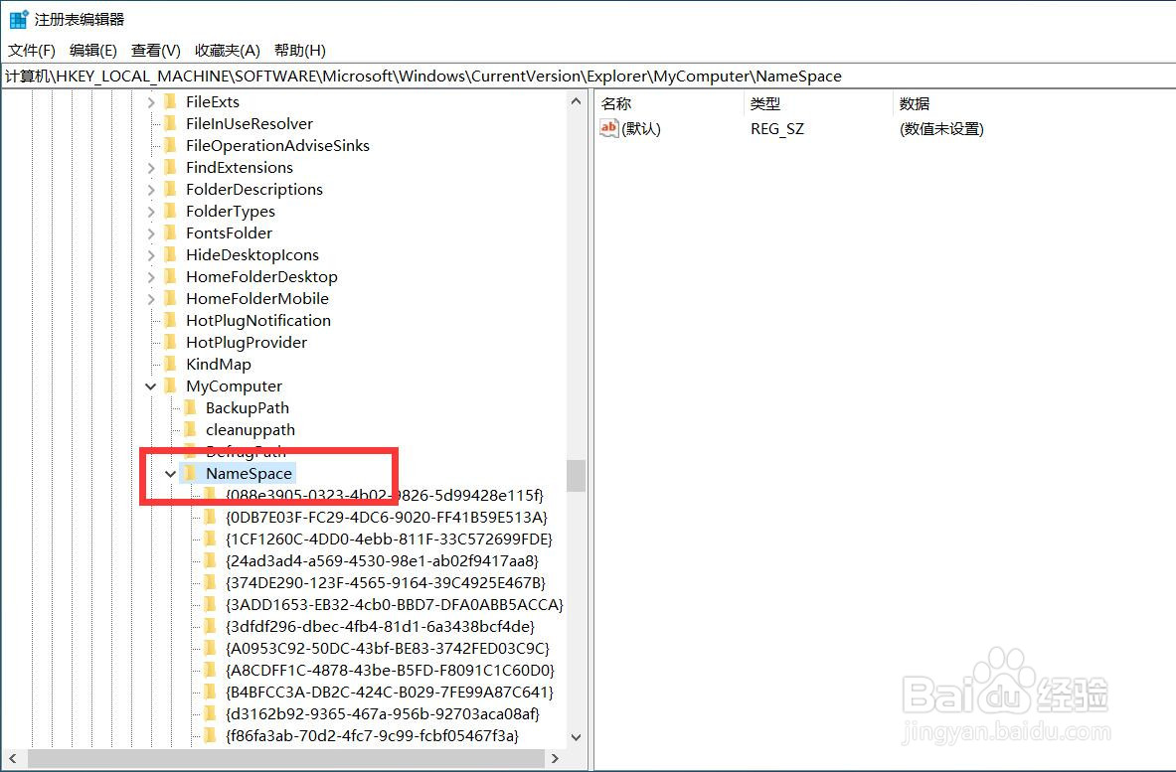1176x772 pixels.
Task: Select the BackupPath folder icon
Action: tap(191, 407)
